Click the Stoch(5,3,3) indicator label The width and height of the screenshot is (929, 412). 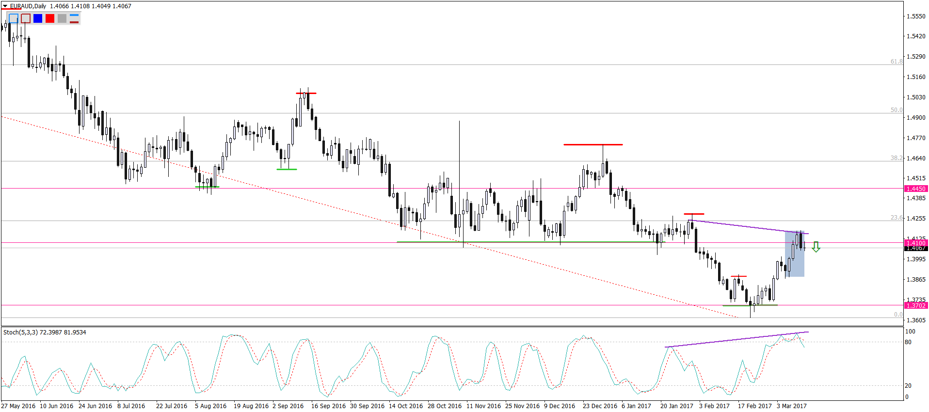pos(20,332)
